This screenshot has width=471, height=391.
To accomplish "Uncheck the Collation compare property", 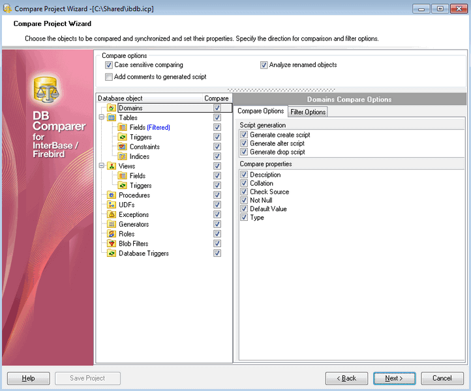I will (x=244, y=183).
